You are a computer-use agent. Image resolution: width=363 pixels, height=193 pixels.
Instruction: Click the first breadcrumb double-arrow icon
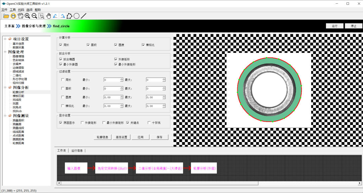[18, 26]
